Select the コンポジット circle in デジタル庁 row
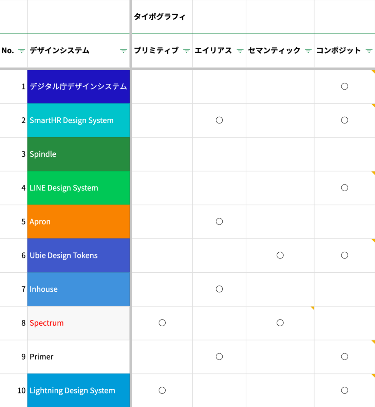The height and width of the screenshot is (407, 375). [x=344, y=86]
